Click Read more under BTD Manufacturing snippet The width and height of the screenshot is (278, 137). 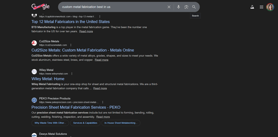(86, 31)
